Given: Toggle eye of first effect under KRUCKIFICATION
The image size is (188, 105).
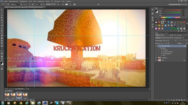Looking at the screenshot, I should 162,50.
